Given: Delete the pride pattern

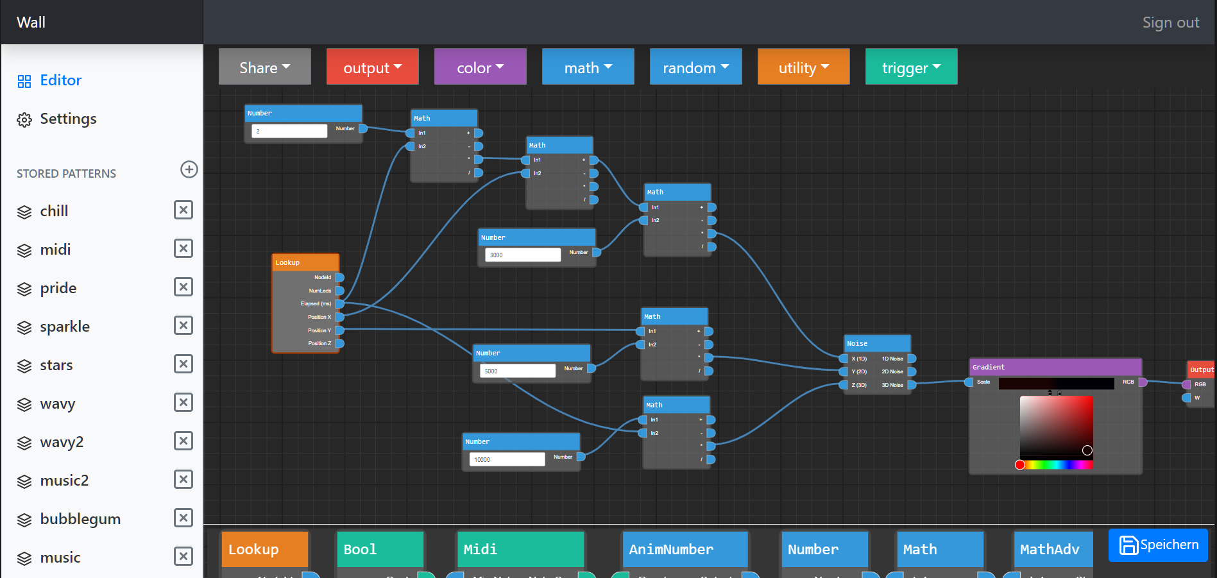Looking at the screenshot, I should click(183, 287).
